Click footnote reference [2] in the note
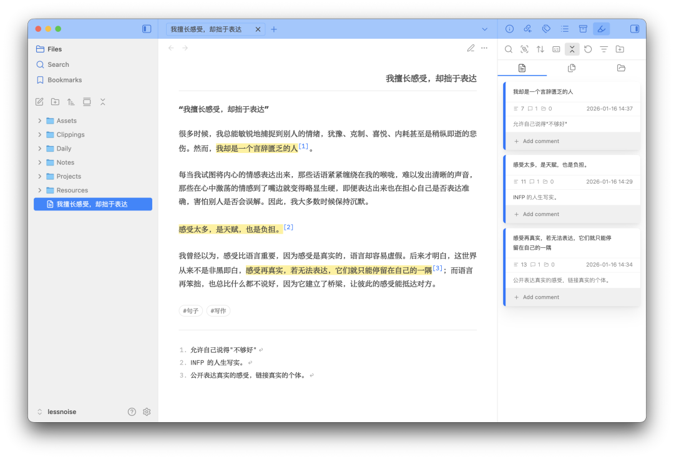The image size is (674, 459). [288, 227]
